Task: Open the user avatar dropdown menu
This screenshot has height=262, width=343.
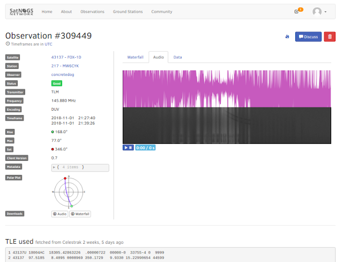Action: point(319,12)
